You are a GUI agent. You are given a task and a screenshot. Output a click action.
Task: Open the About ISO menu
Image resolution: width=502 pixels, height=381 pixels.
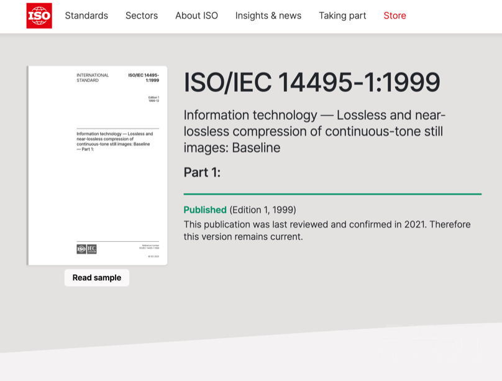(x=196, y=16)
